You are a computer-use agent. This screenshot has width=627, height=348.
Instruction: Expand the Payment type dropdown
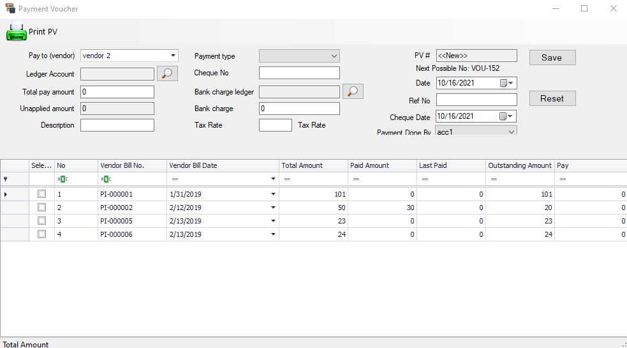334,56
